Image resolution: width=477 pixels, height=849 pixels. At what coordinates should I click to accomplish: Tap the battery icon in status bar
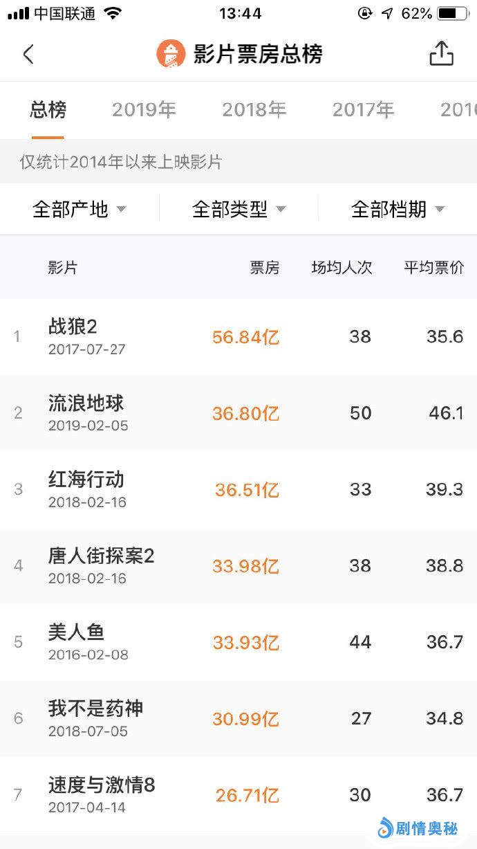tap(452, 13)
